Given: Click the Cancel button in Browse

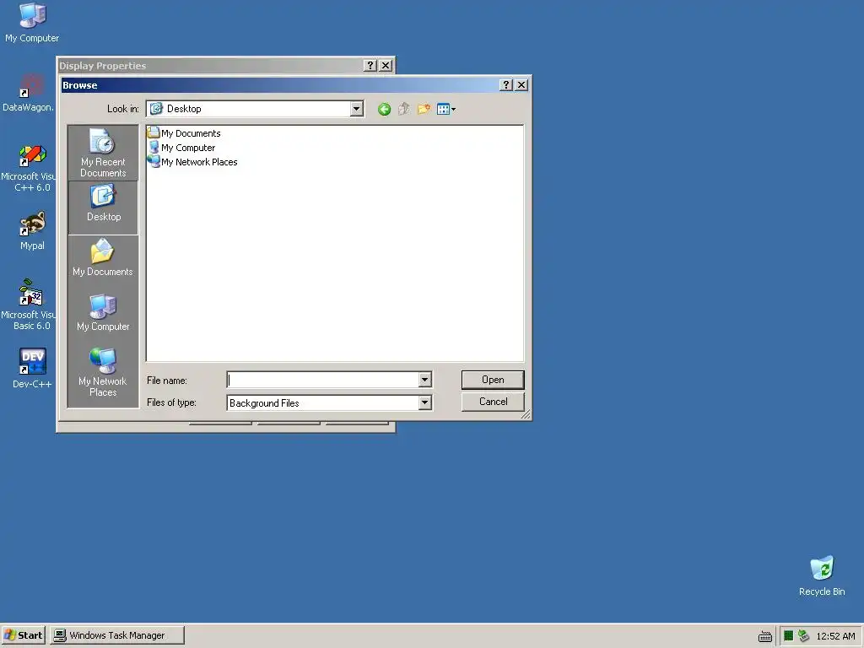Looking at the screenshot, I should pyautogui.click(x=493, y=402).
